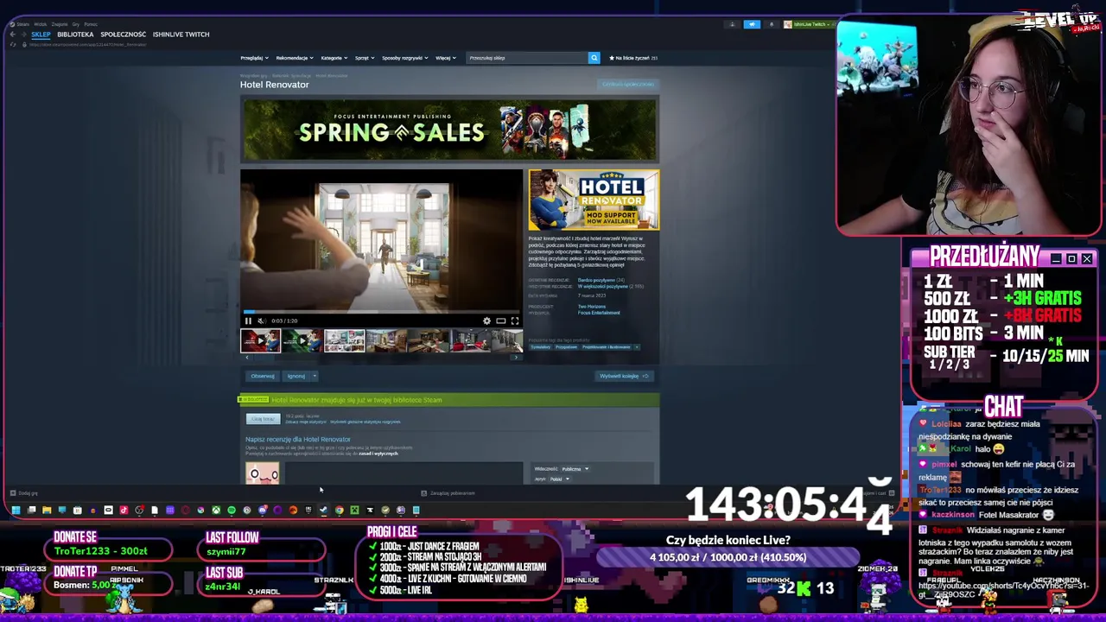Viewport: 1106px width, 622px height.
Task: Open Rekomendacje dropdown menu
Action: click(295, 58)
